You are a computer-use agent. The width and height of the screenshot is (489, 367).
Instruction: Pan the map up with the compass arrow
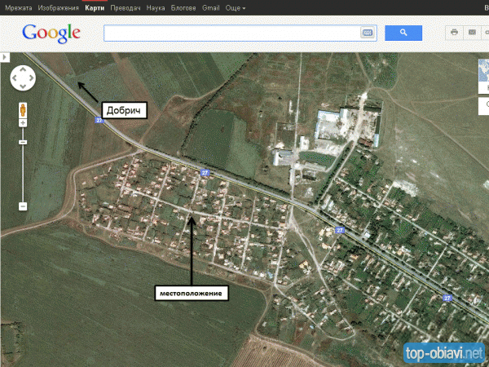coord(23,70)
